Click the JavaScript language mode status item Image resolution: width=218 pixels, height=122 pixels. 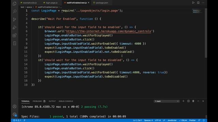[172, 120]
